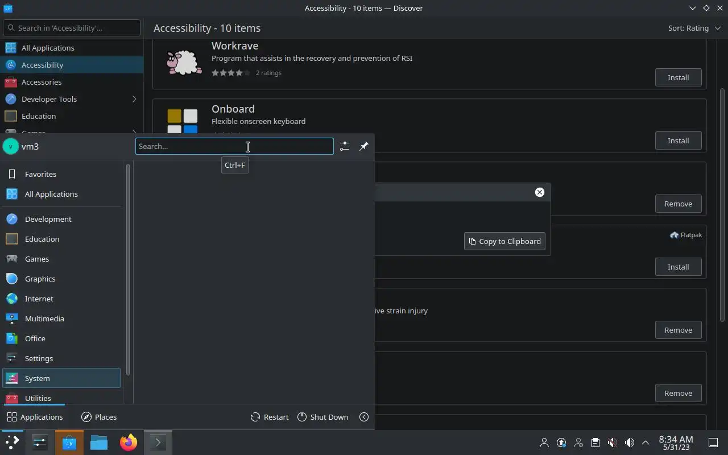Open the volume tray icon

coord(629,442)
